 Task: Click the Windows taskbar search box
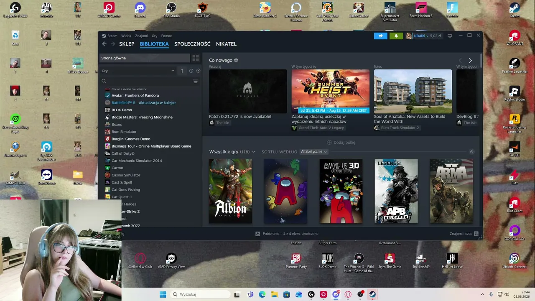click(x=200, y=294)
